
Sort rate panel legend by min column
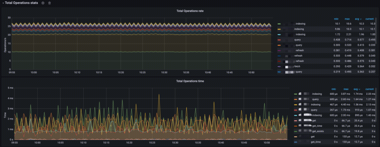[x=336, y=19]
